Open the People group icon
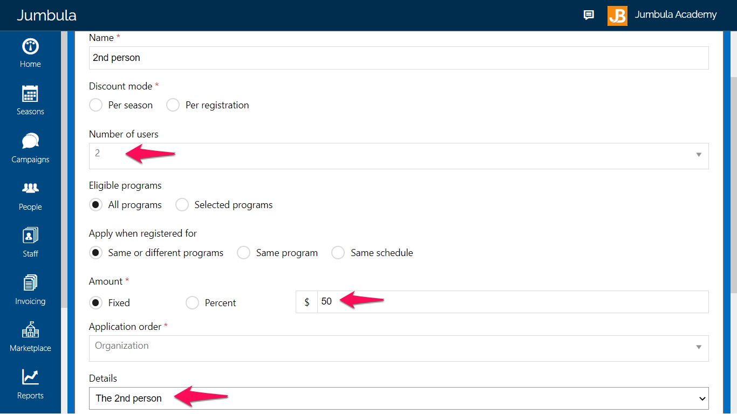Viewport: 737px width, 414px height. pos(30,188)
